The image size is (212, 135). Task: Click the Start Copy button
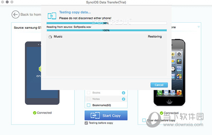[x=106, y=115]
